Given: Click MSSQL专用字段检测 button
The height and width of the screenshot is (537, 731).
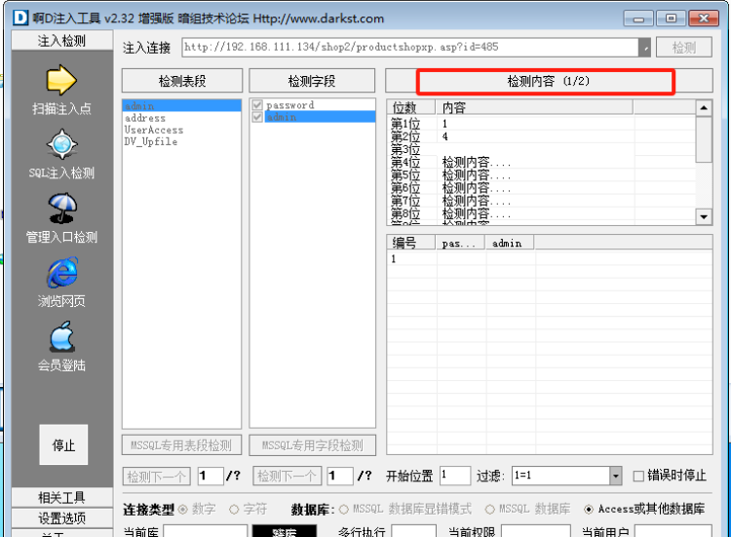Looking at the screenshot, I should (x=312, y=445).
